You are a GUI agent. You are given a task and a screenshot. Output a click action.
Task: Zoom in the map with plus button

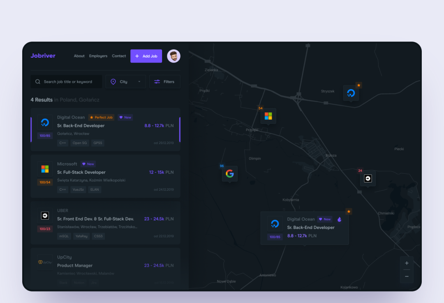click(x=407, y=263)
